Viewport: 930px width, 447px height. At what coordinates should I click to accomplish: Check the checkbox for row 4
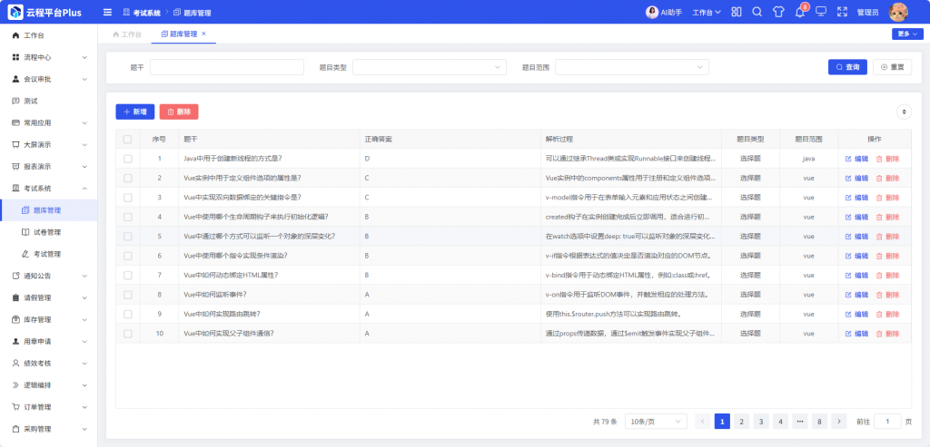click(x=127, y=218)
